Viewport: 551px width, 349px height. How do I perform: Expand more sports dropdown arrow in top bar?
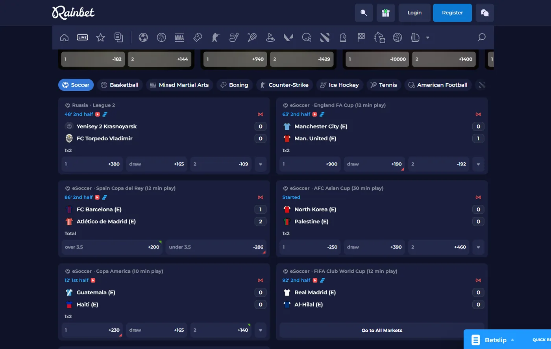(x=427, y=38)
